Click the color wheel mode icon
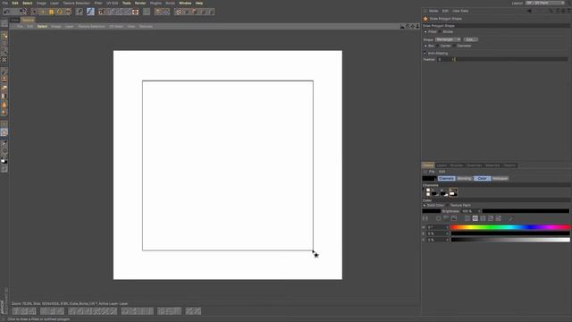Image resolution: width=572 pixels, height=322 pixels. point(439,218)
